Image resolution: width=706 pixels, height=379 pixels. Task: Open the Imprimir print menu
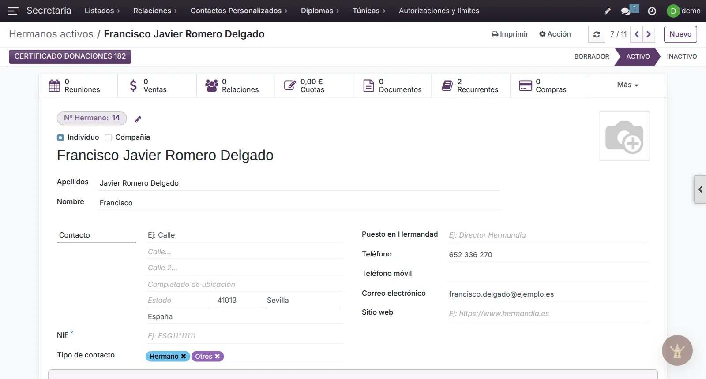coord(510,34)
